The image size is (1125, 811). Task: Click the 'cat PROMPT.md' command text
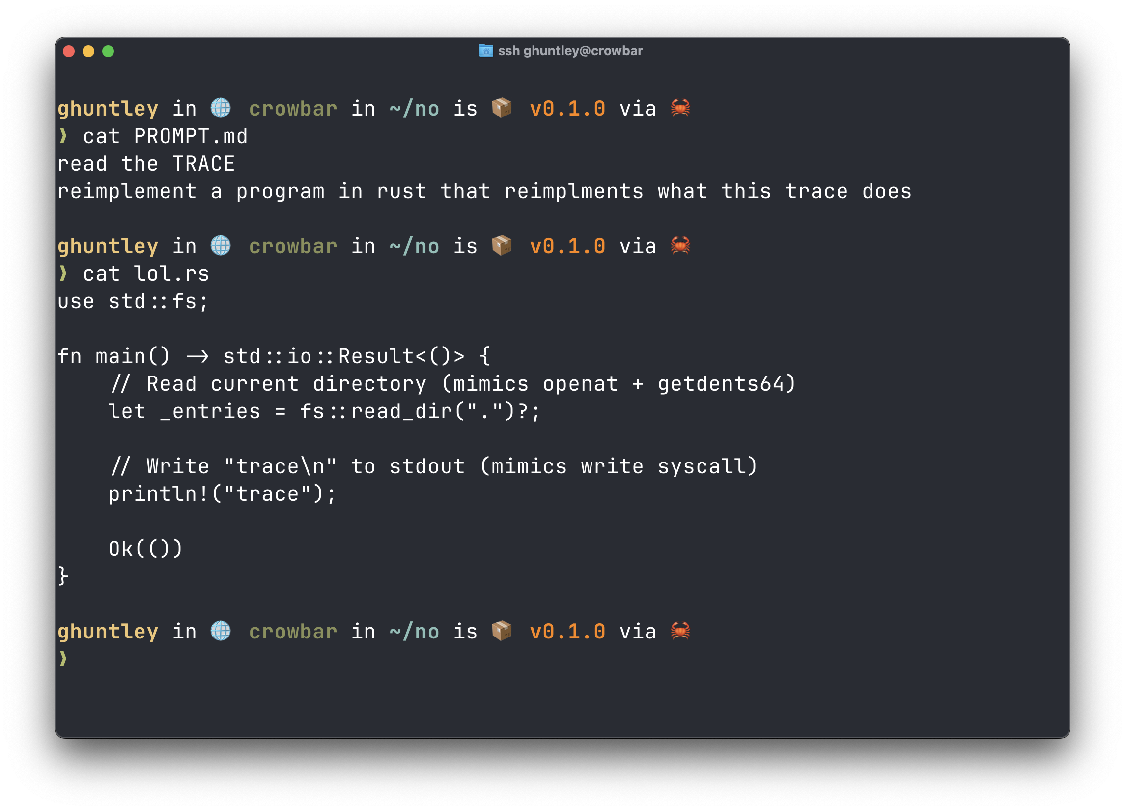[x=165, y=137]
